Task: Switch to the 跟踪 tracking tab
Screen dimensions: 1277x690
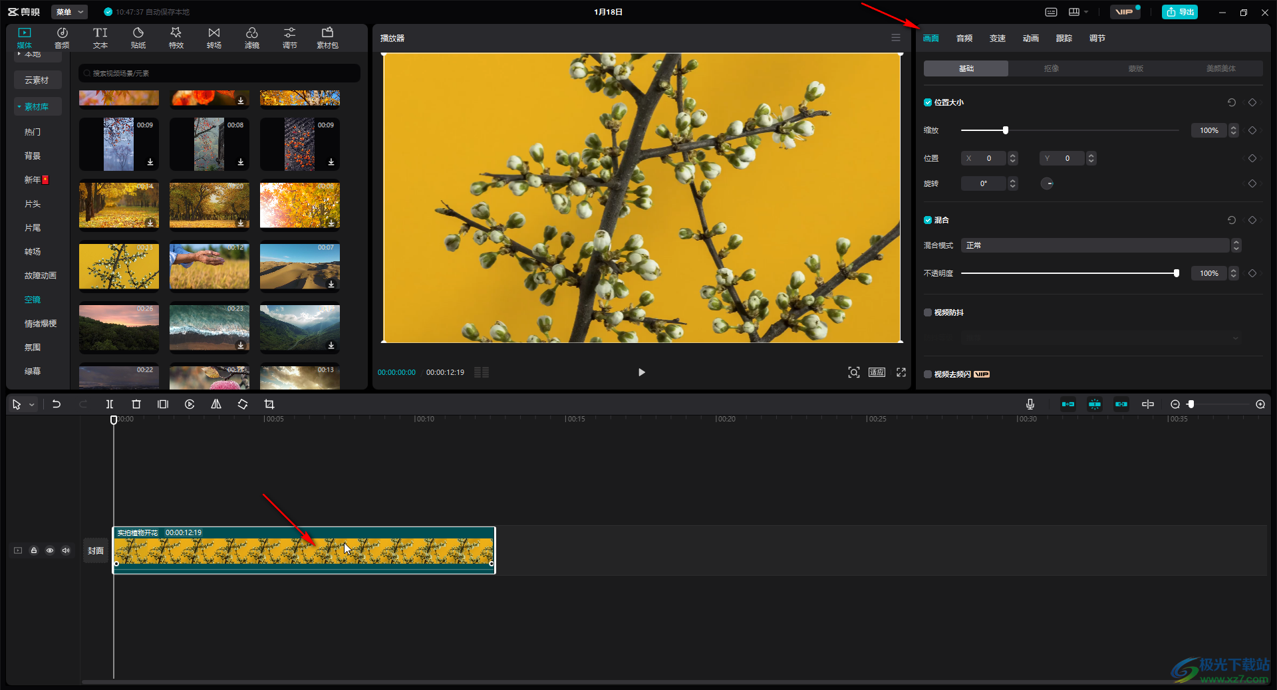Action: (1064, 38)
